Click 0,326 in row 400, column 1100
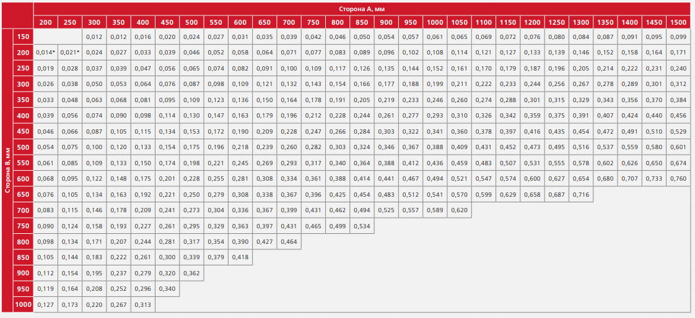This screenshot has width=695, height=318. click(483, 116)
